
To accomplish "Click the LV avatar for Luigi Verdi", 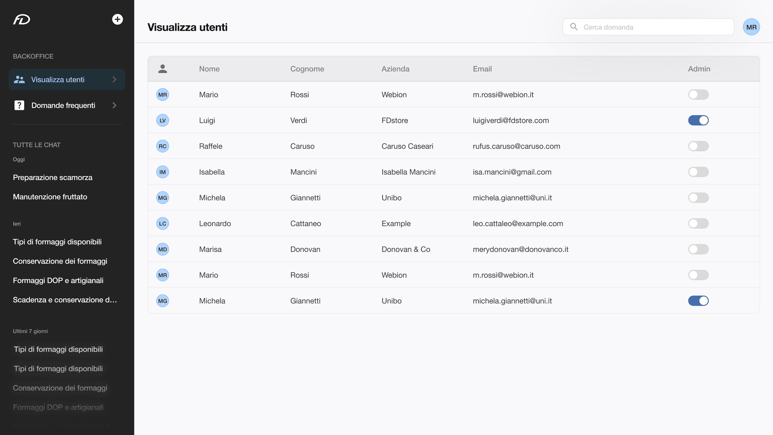I will [163, 120].
